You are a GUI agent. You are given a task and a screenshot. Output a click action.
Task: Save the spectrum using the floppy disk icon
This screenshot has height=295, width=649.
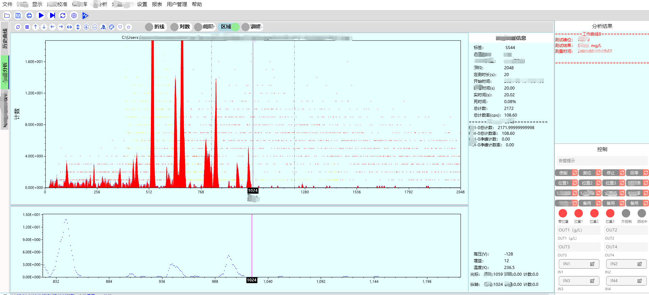click(18, 16)
